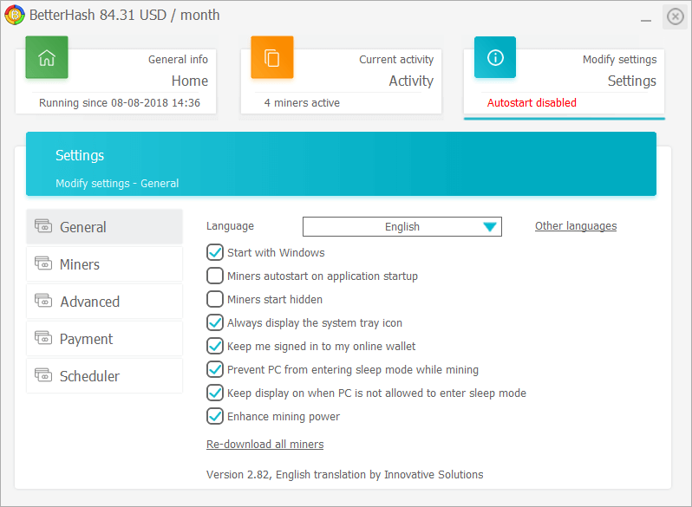Click the Current activity caption
This screenshot has width=692, height=507.
pos(396,60)
